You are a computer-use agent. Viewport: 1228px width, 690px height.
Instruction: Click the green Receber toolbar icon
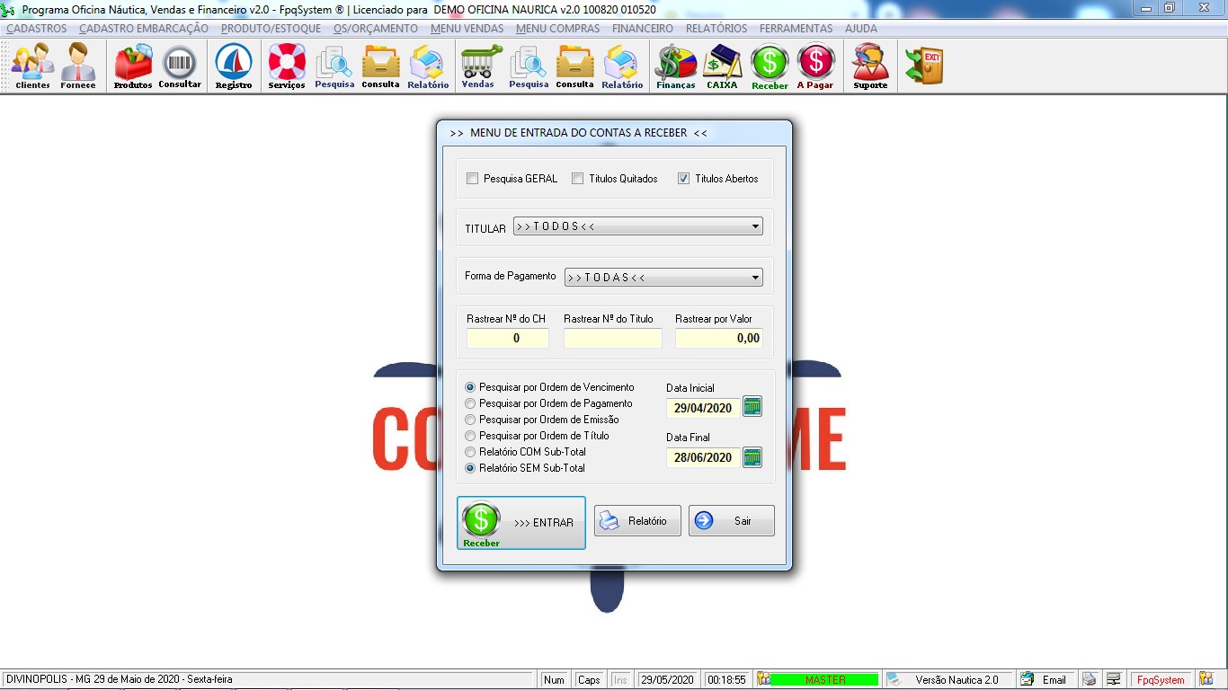(770, 66)
